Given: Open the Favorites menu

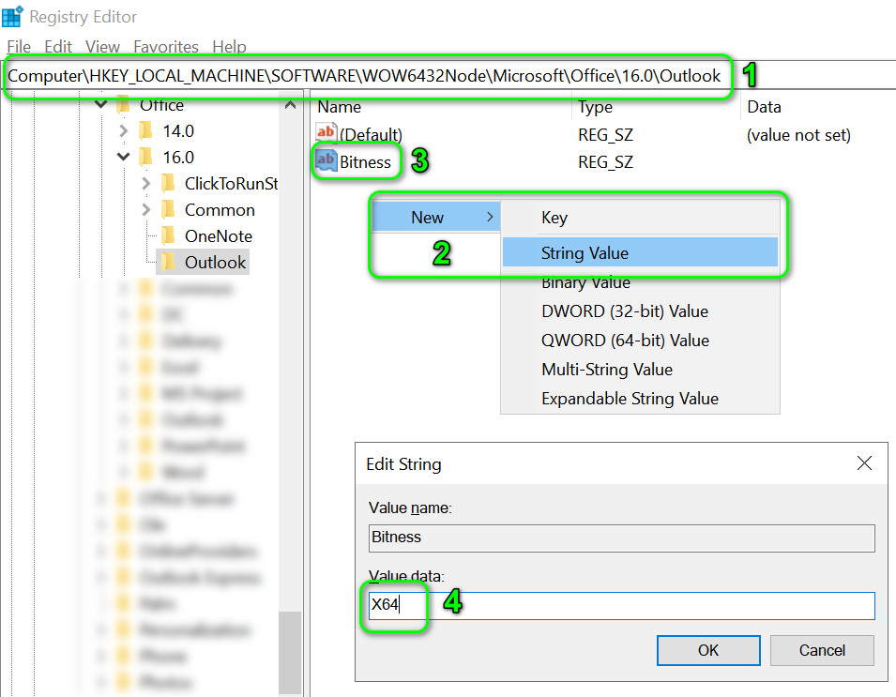Looking at the screenshot, I should [166, 46].
